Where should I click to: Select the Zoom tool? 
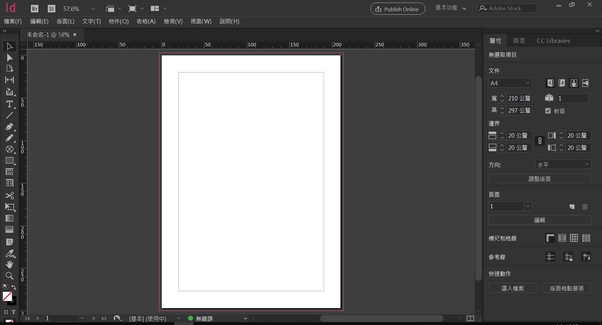tap(9, 276)
